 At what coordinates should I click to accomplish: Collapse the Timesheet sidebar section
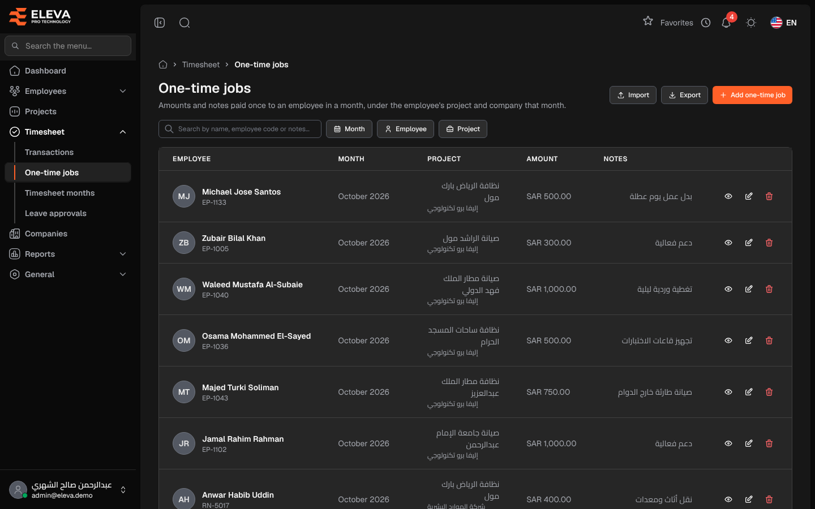pos(68,132)
